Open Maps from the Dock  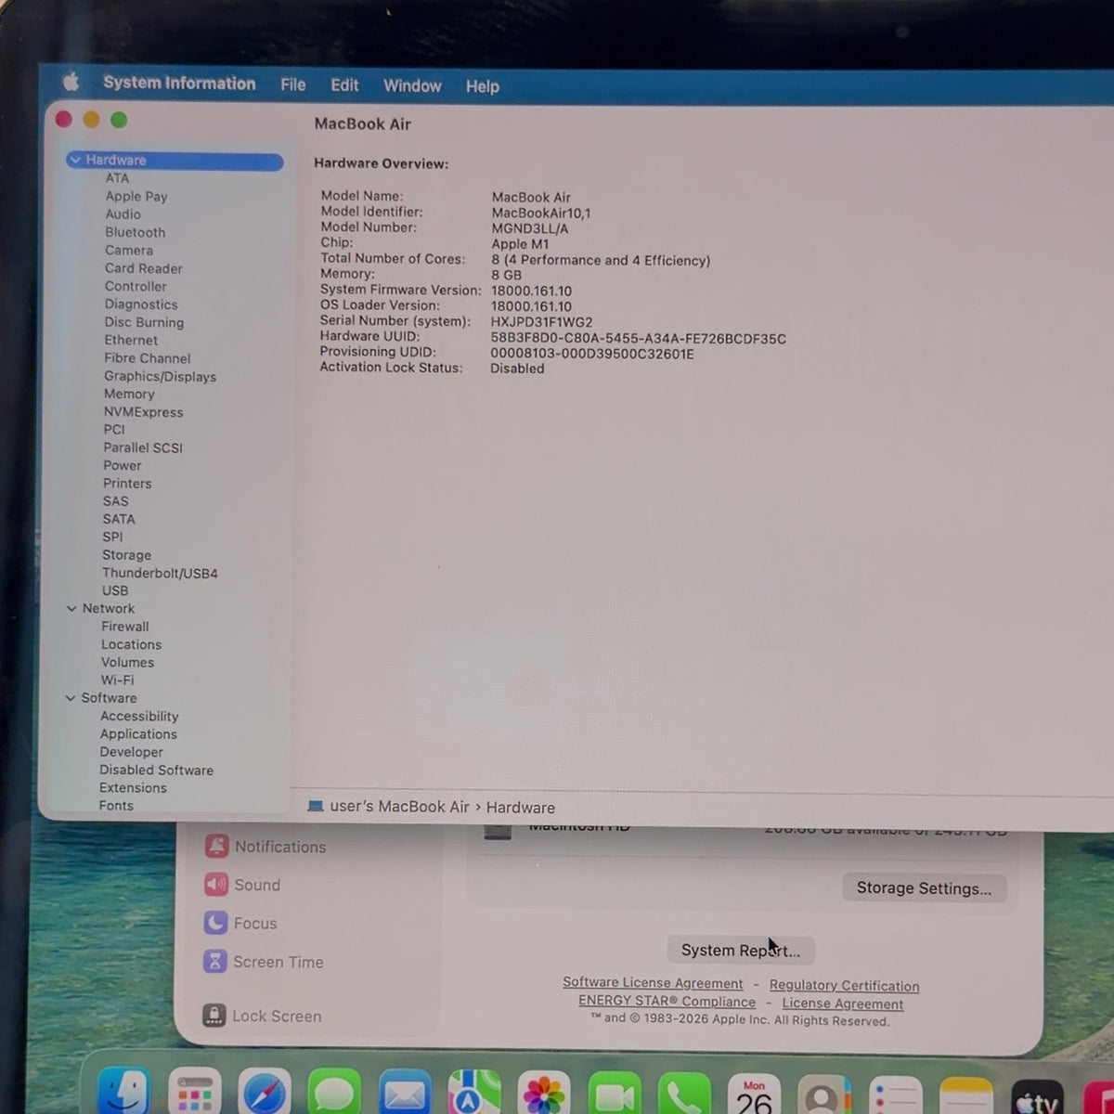click(474, 1092)
